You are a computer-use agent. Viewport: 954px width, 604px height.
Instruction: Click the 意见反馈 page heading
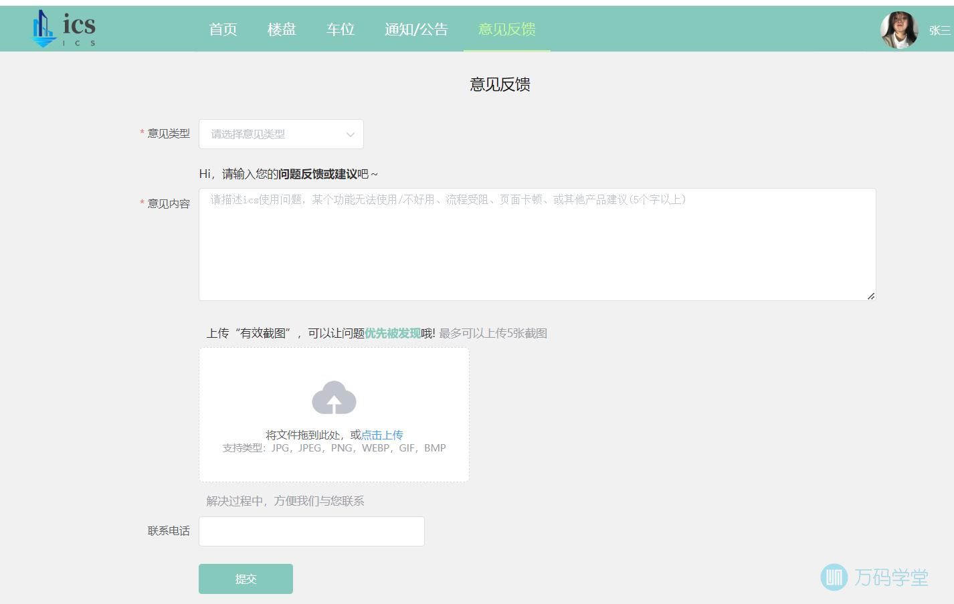pyautogui.click(x=500, y=84)
